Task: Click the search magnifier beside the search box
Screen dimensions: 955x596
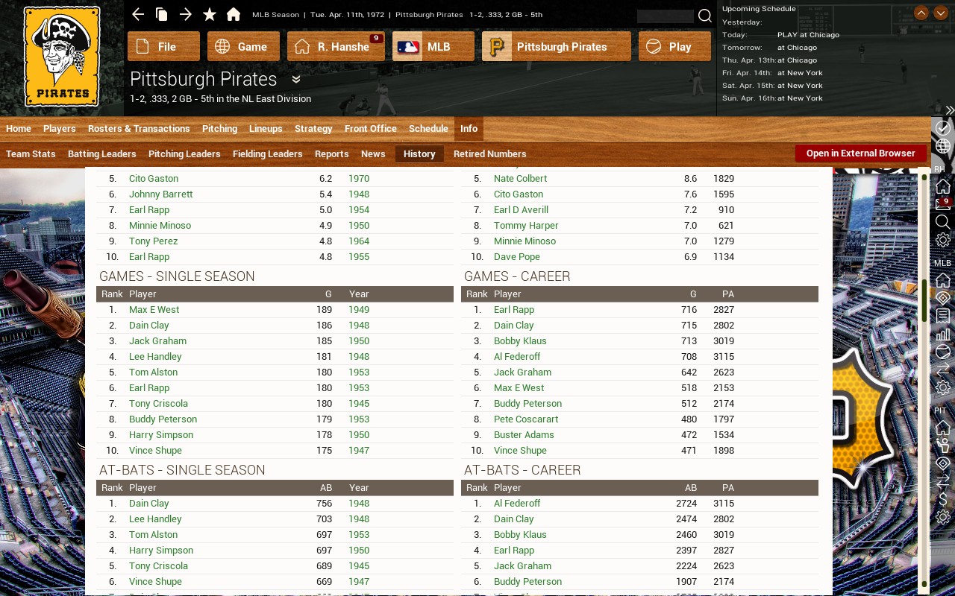Action: (704, 16)
